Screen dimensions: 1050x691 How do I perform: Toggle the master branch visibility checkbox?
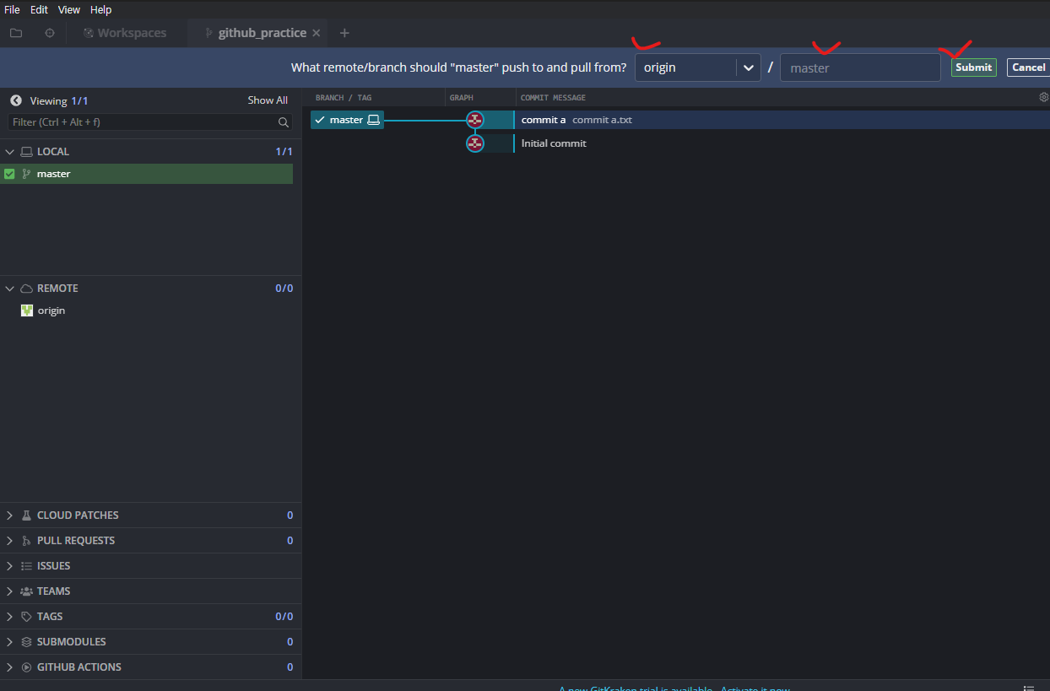tap(10, 174)
